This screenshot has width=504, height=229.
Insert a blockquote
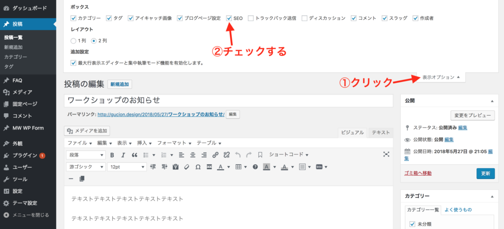(x=134, y=154)
